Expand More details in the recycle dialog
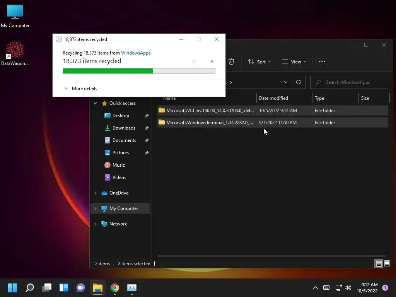Viewport: 396px width, 297px height. [80, 89]
